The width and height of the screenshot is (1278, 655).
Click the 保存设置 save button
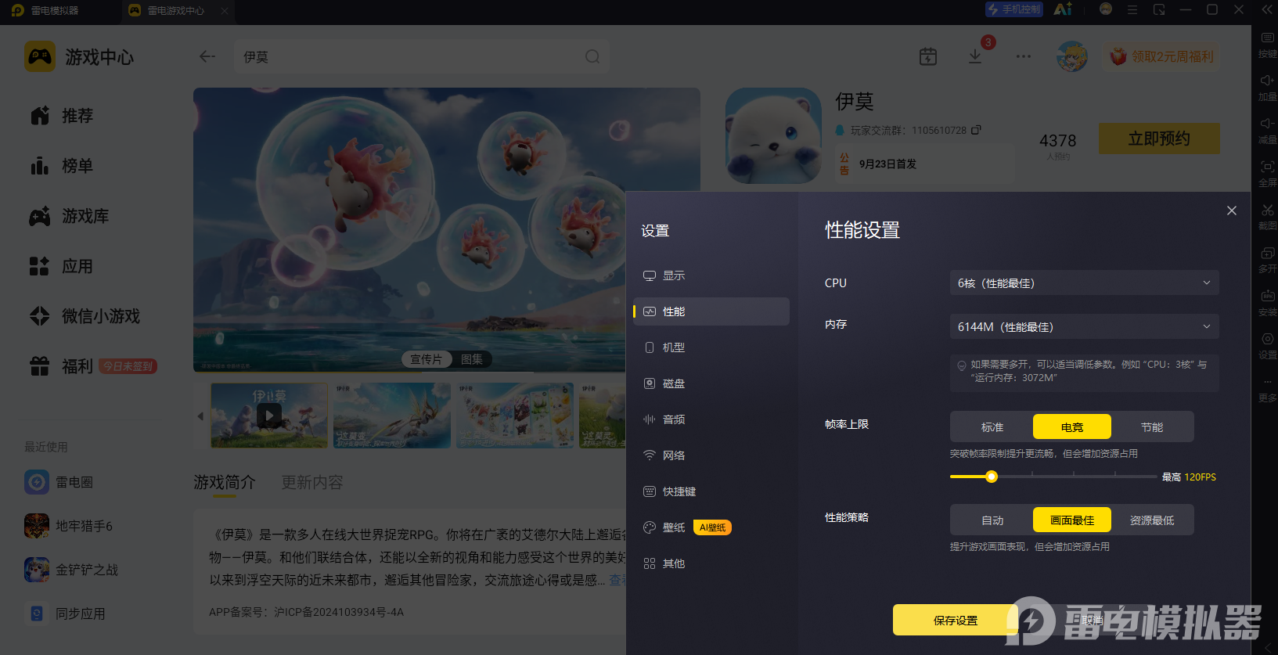point(956,620)
